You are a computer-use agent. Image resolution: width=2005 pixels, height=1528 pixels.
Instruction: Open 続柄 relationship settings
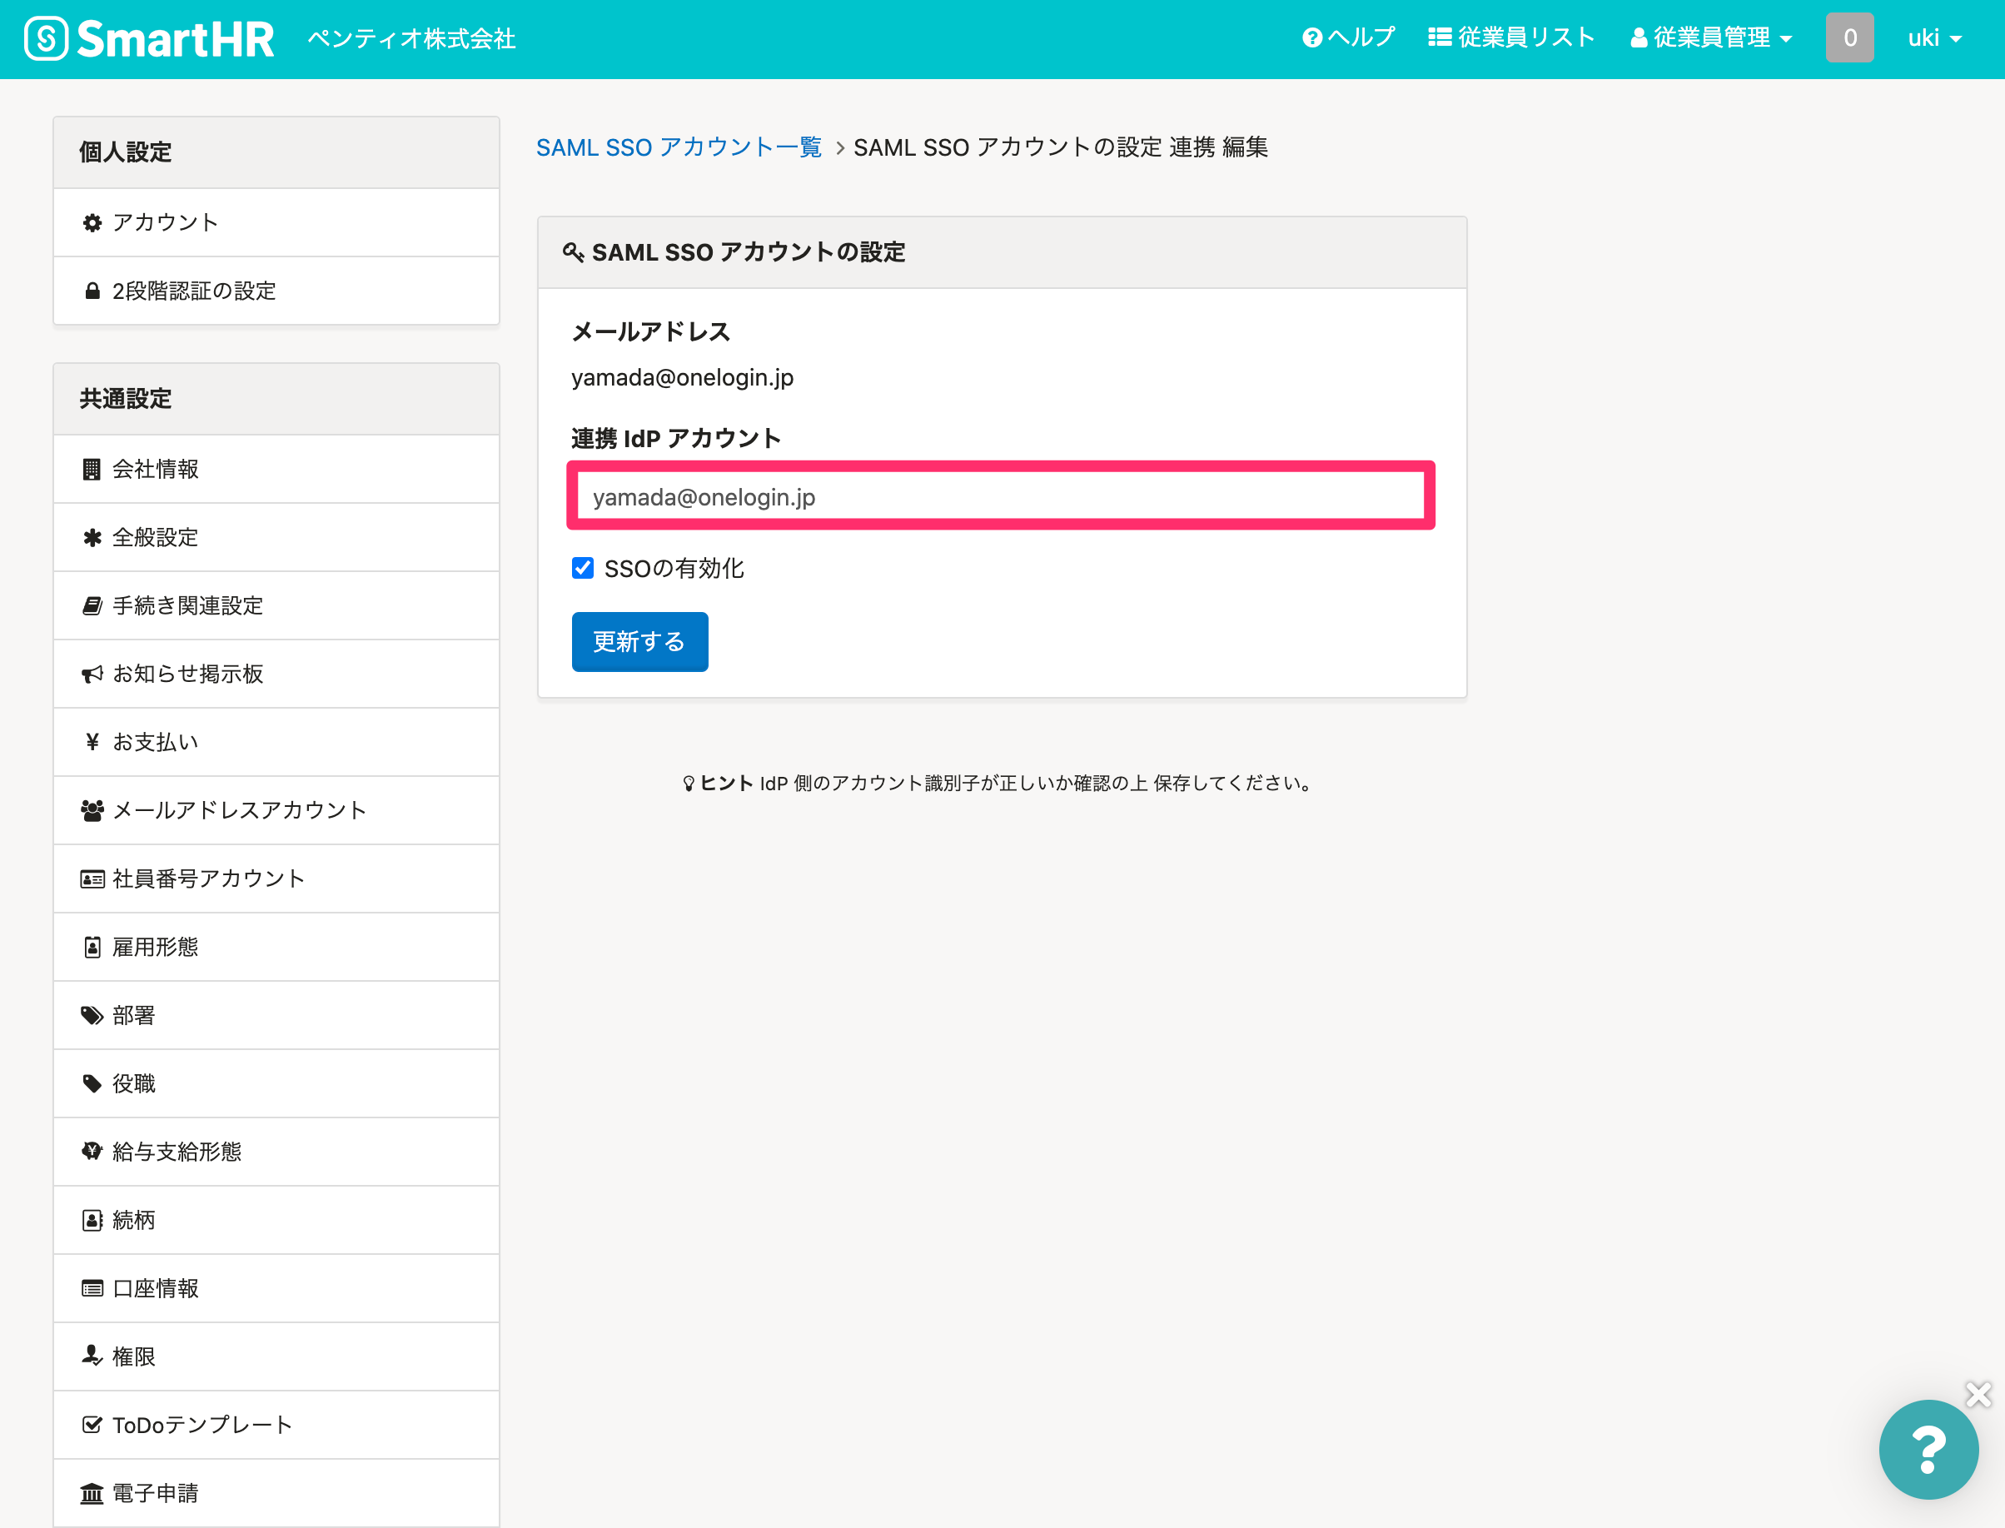276,1220
